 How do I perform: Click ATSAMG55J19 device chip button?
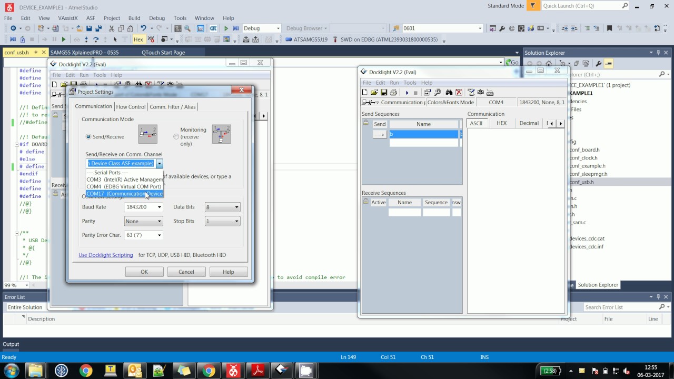click(306, 39)
